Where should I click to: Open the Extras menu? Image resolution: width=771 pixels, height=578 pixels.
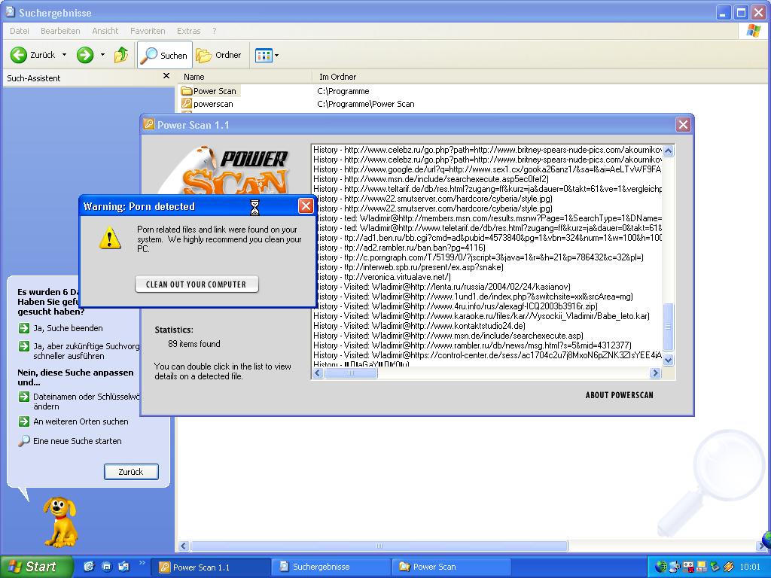coord(189,31)
